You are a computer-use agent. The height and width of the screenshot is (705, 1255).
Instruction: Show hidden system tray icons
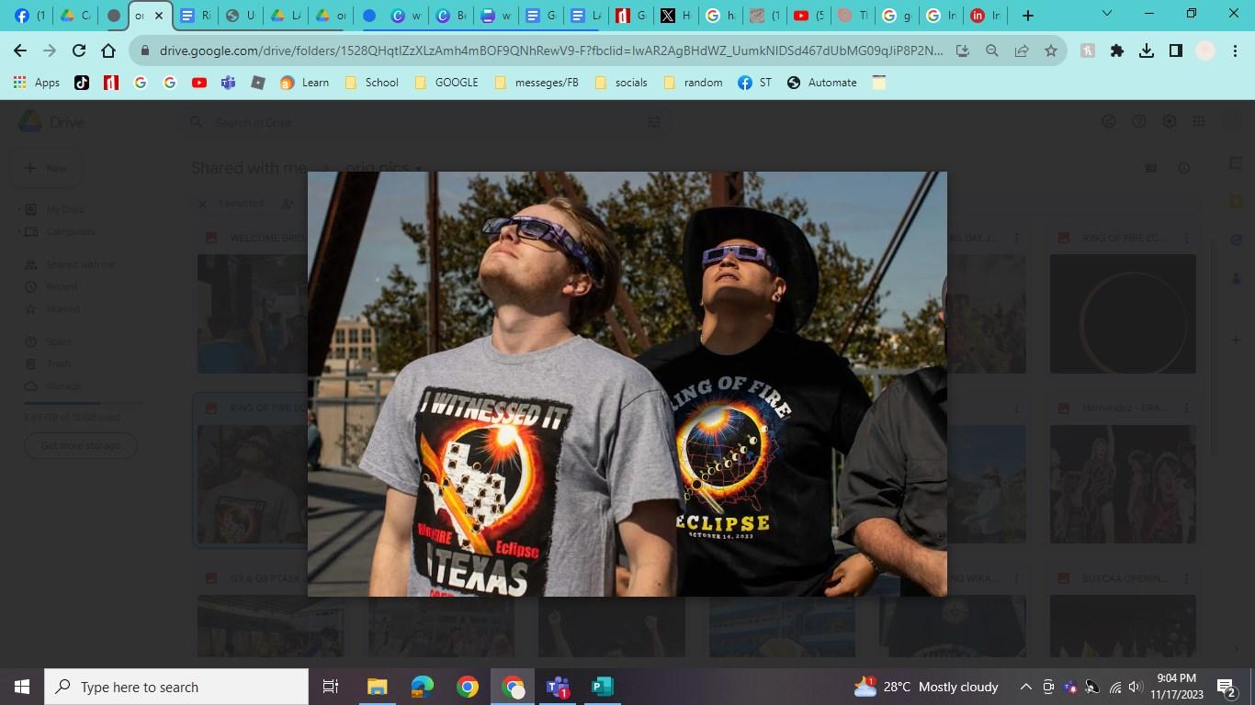point(1025,687)
